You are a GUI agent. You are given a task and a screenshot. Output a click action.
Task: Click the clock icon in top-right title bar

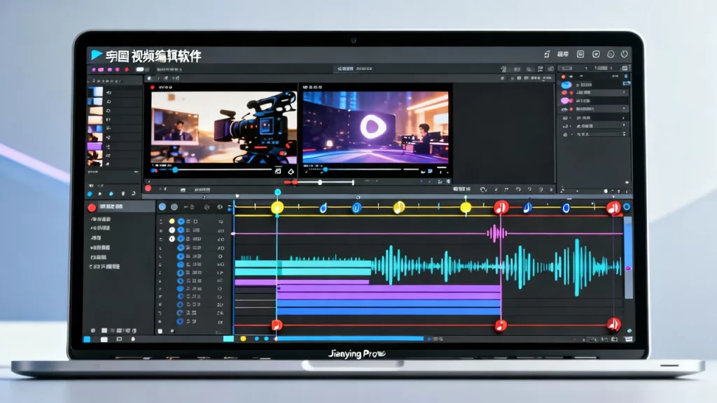click(611, 55)
